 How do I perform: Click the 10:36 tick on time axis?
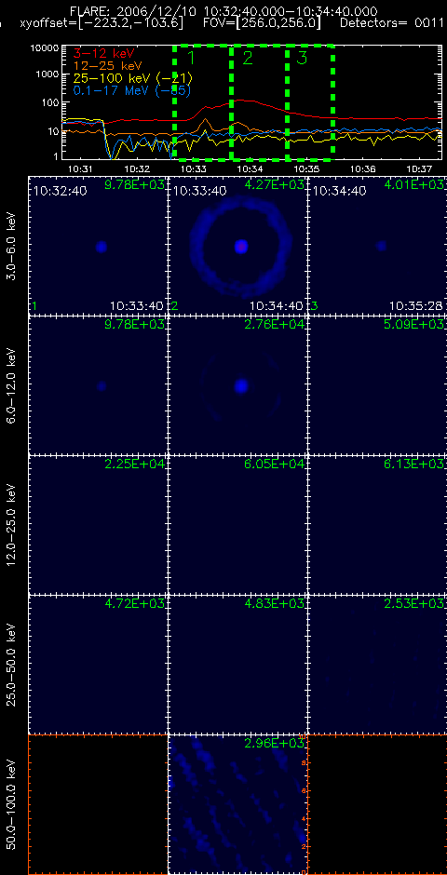point(366,168)
